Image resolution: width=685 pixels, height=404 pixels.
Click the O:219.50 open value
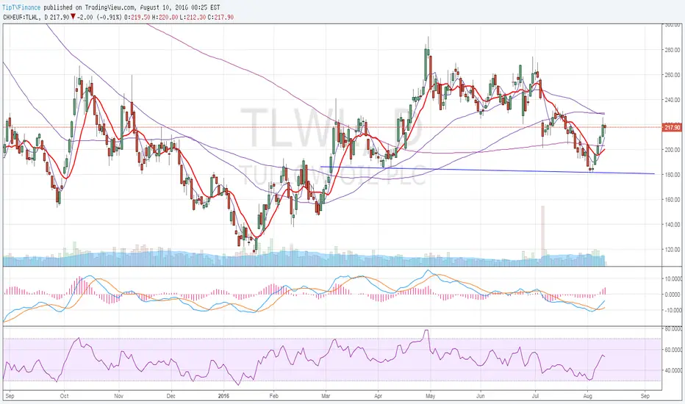point(137,17)
